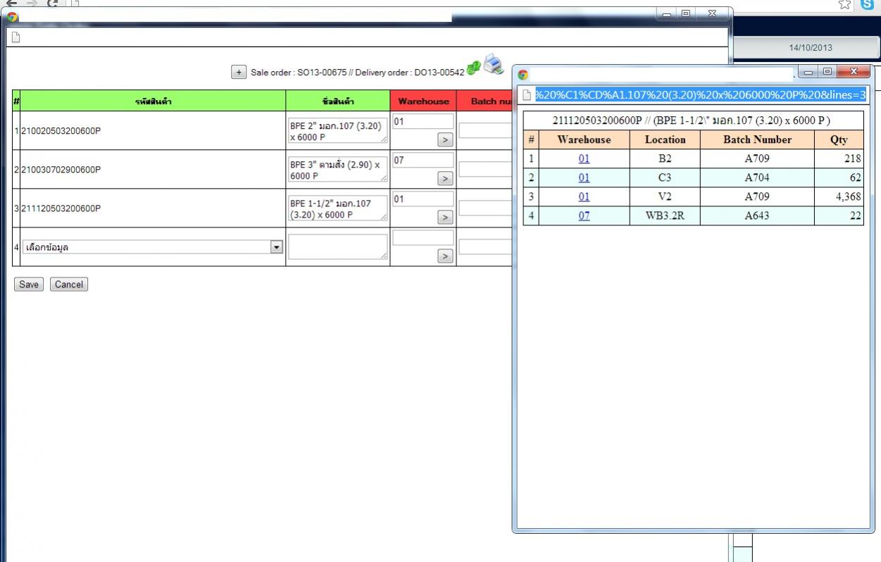This screenshot has width=881, height=562.
Task: Click the blue S icon in the background browser toolbar
Action: (x=867, y=4)
